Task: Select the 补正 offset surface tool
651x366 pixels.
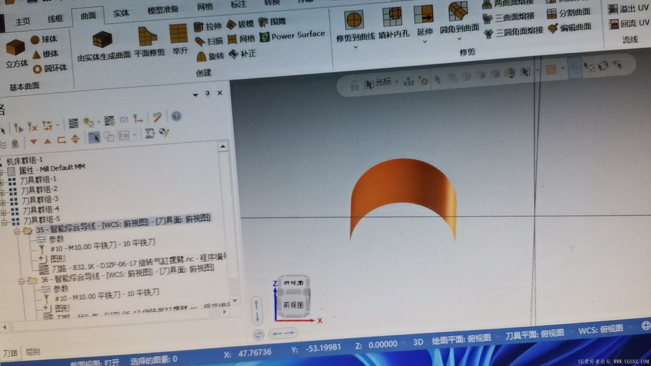Action: (242, 54)
